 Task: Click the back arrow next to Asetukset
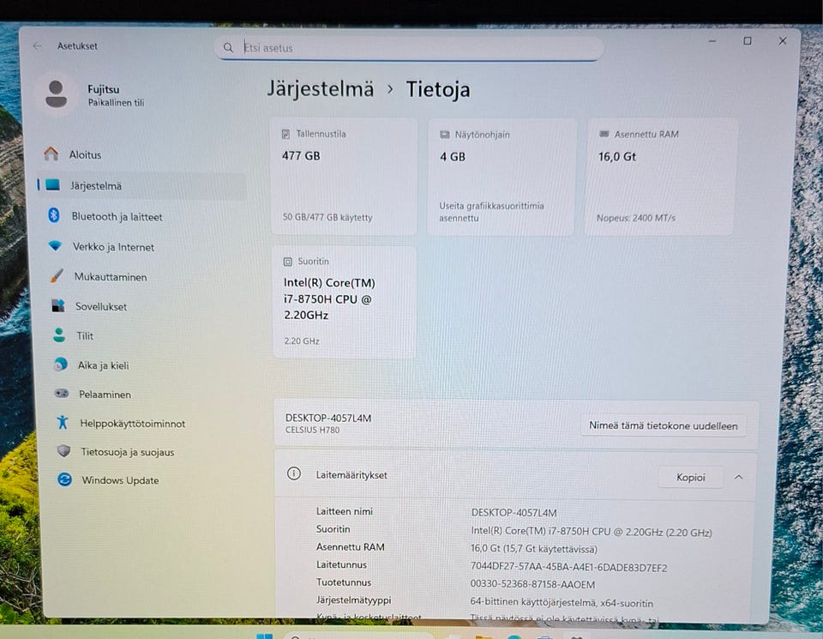click(37, 46)
